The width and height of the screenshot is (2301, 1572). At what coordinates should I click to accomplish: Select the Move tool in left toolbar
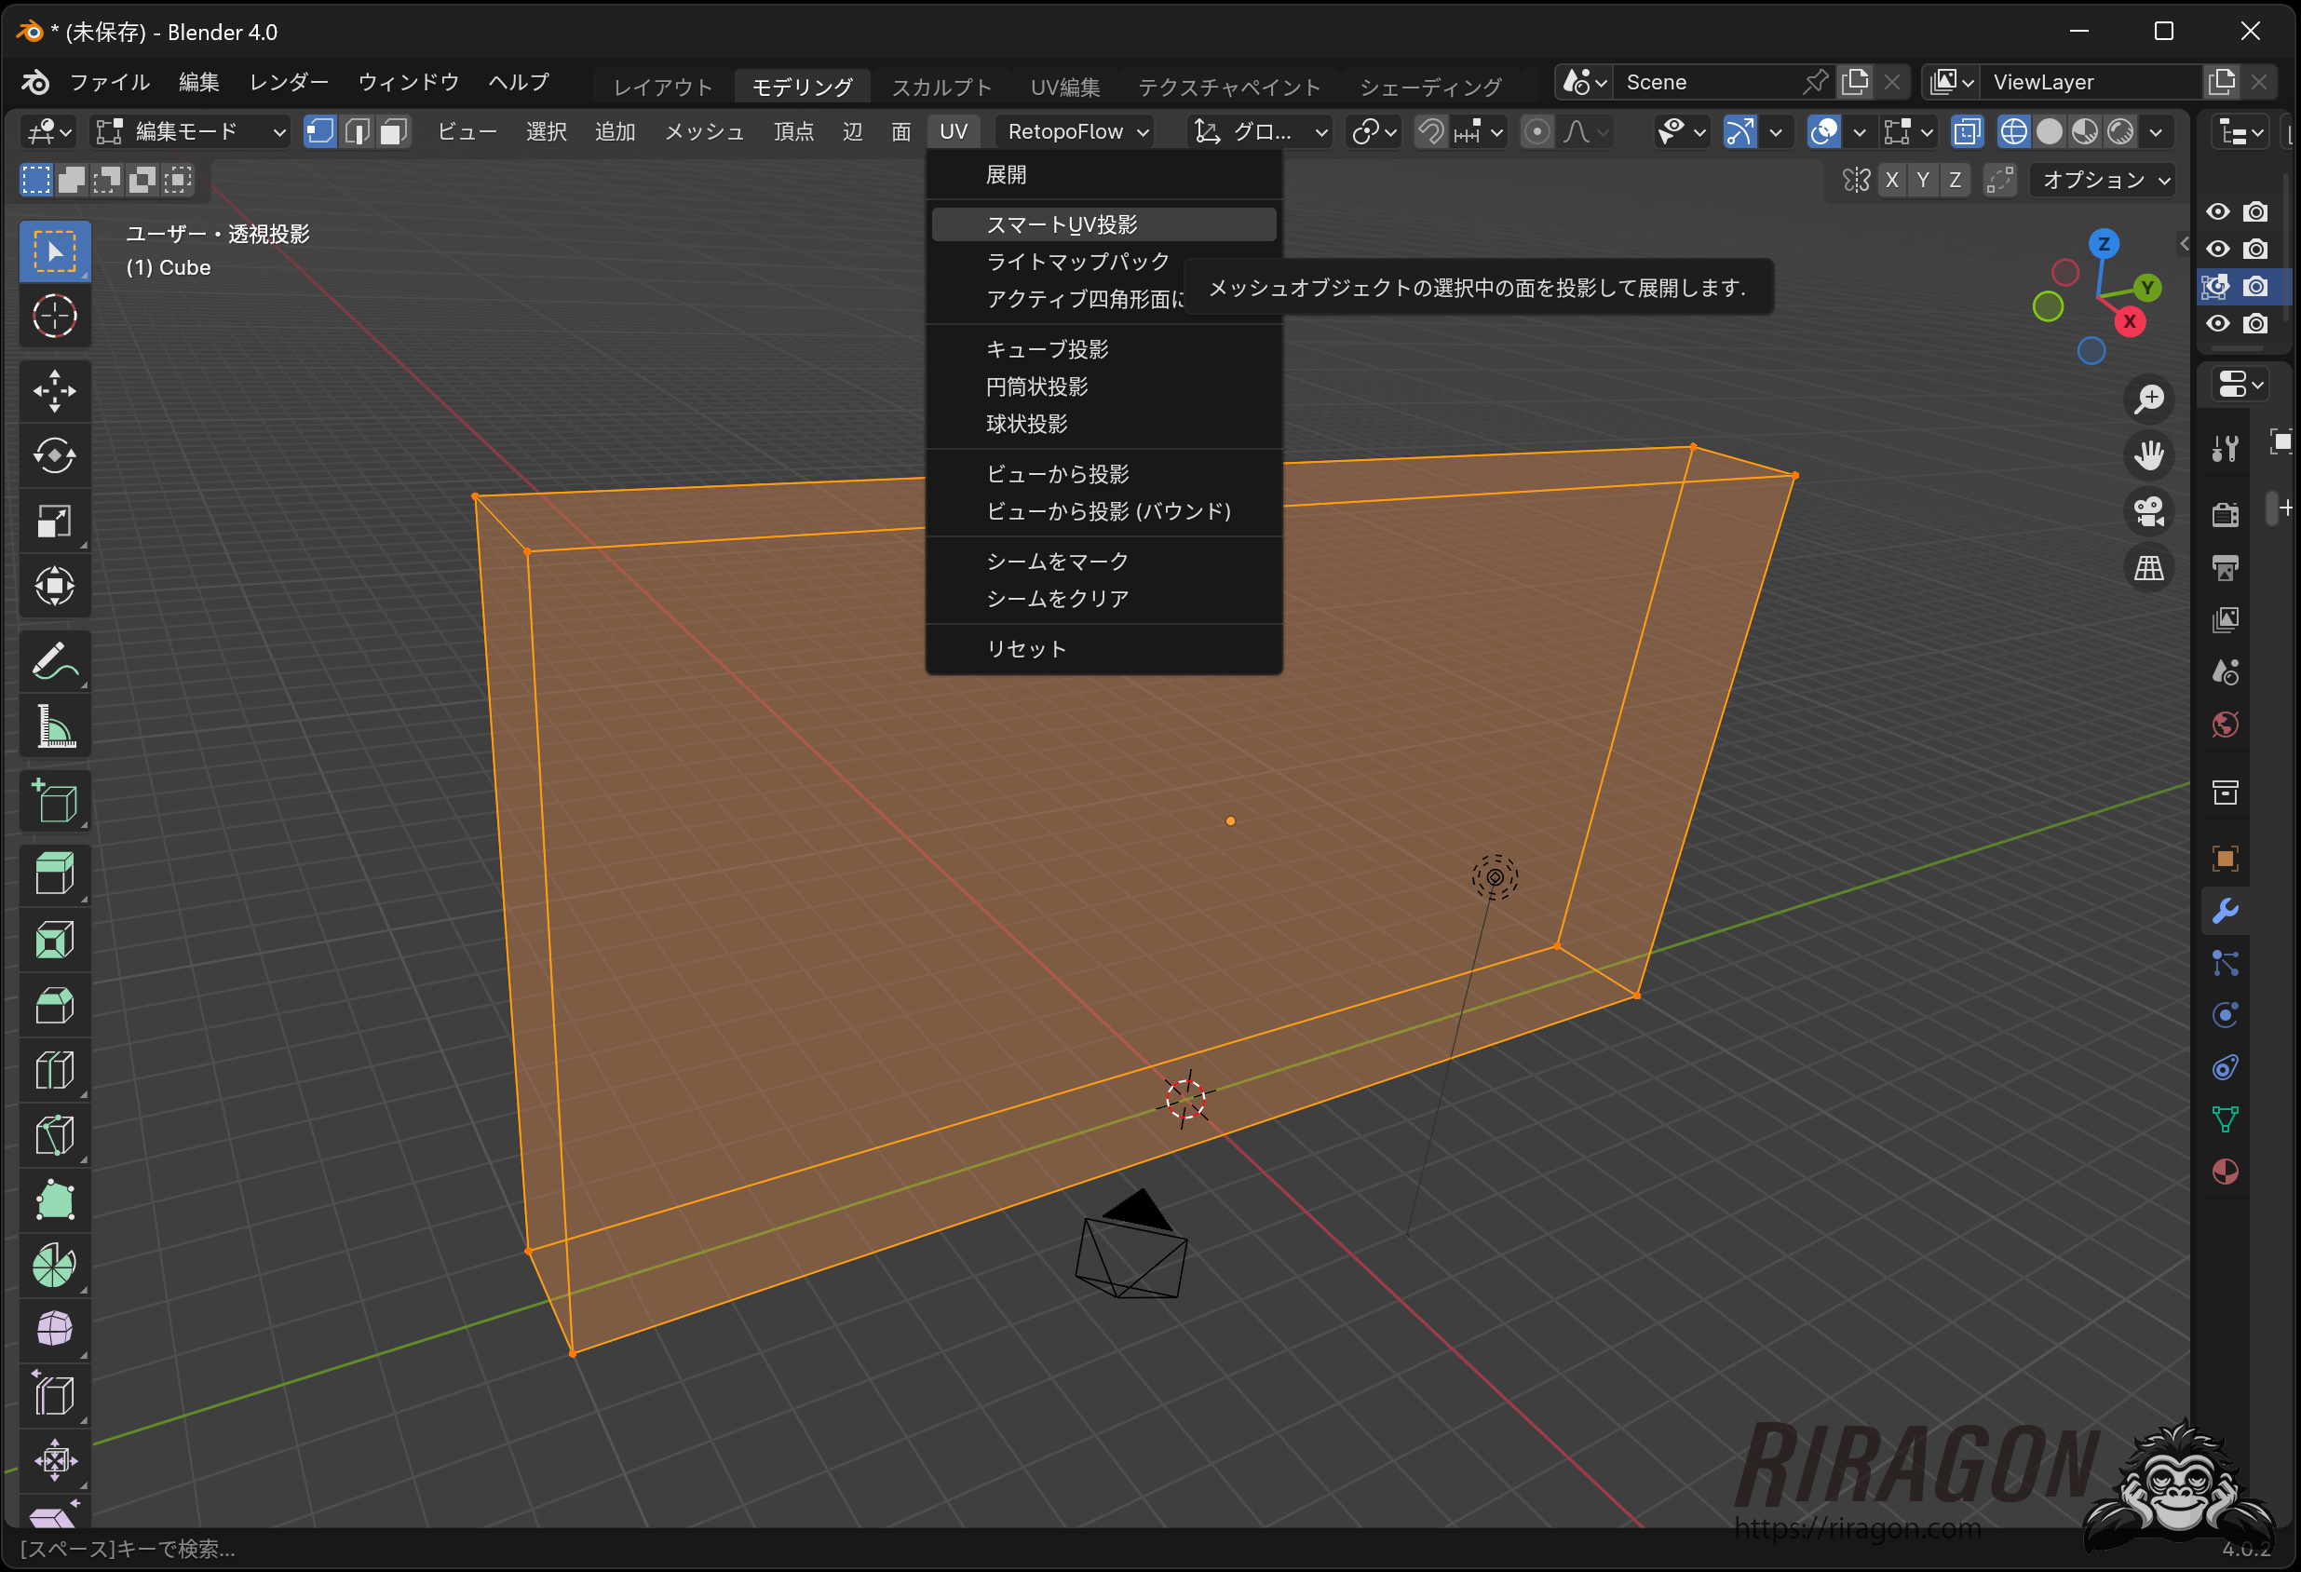pos(54,390)
